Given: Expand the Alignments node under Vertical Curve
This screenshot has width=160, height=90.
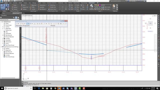Looking at the screenshot, I should [x=3, y=28].
